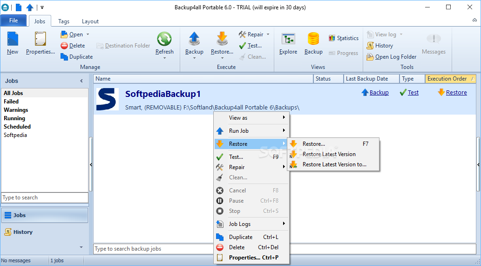The height and width of the screenshot is (266, 481).
Task: Click the Backup4all app logo icon
Action: point(5,7)
